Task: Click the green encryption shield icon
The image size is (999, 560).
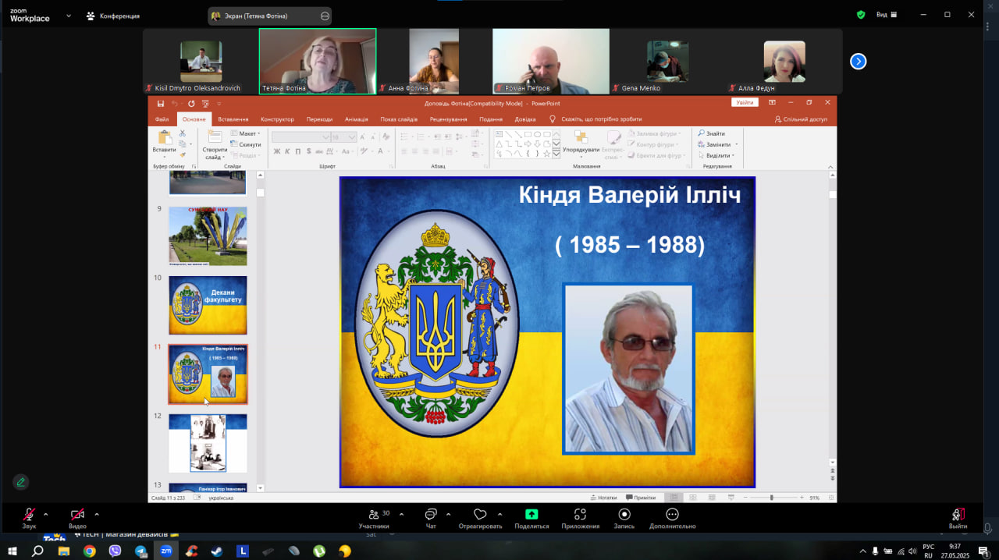Action: [861, 14]
